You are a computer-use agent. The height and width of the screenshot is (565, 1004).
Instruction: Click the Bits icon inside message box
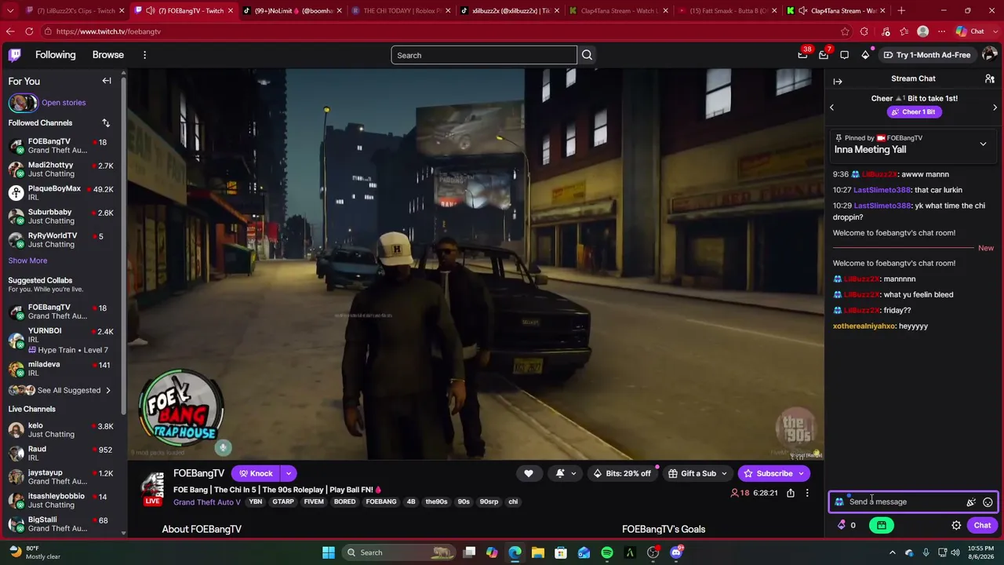tap(971, 502)
